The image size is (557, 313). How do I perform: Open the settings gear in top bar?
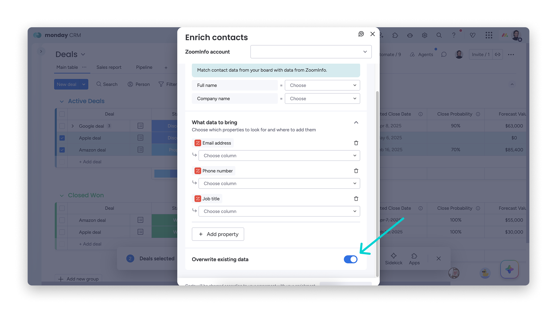pyautogui.click(x=424, y=35)
